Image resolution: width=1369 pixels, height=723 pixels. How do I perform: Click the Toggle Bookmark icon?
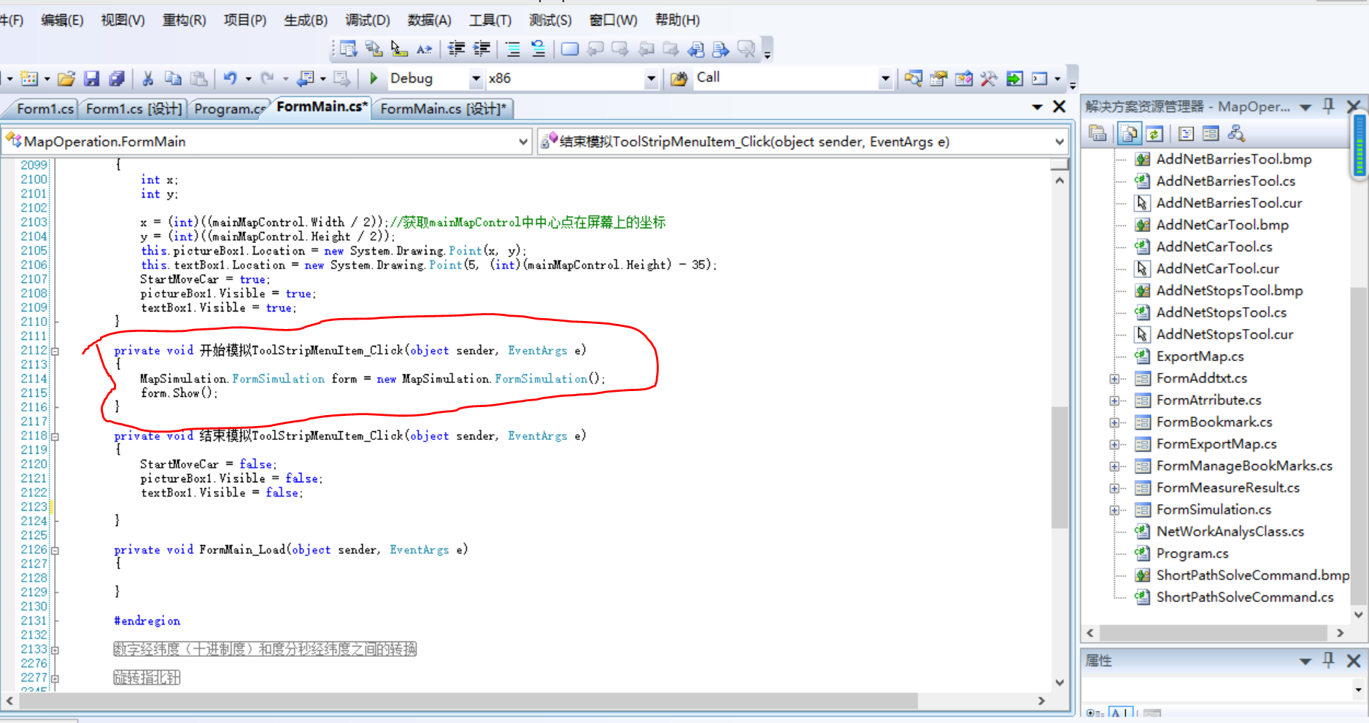tap(570, 49)
